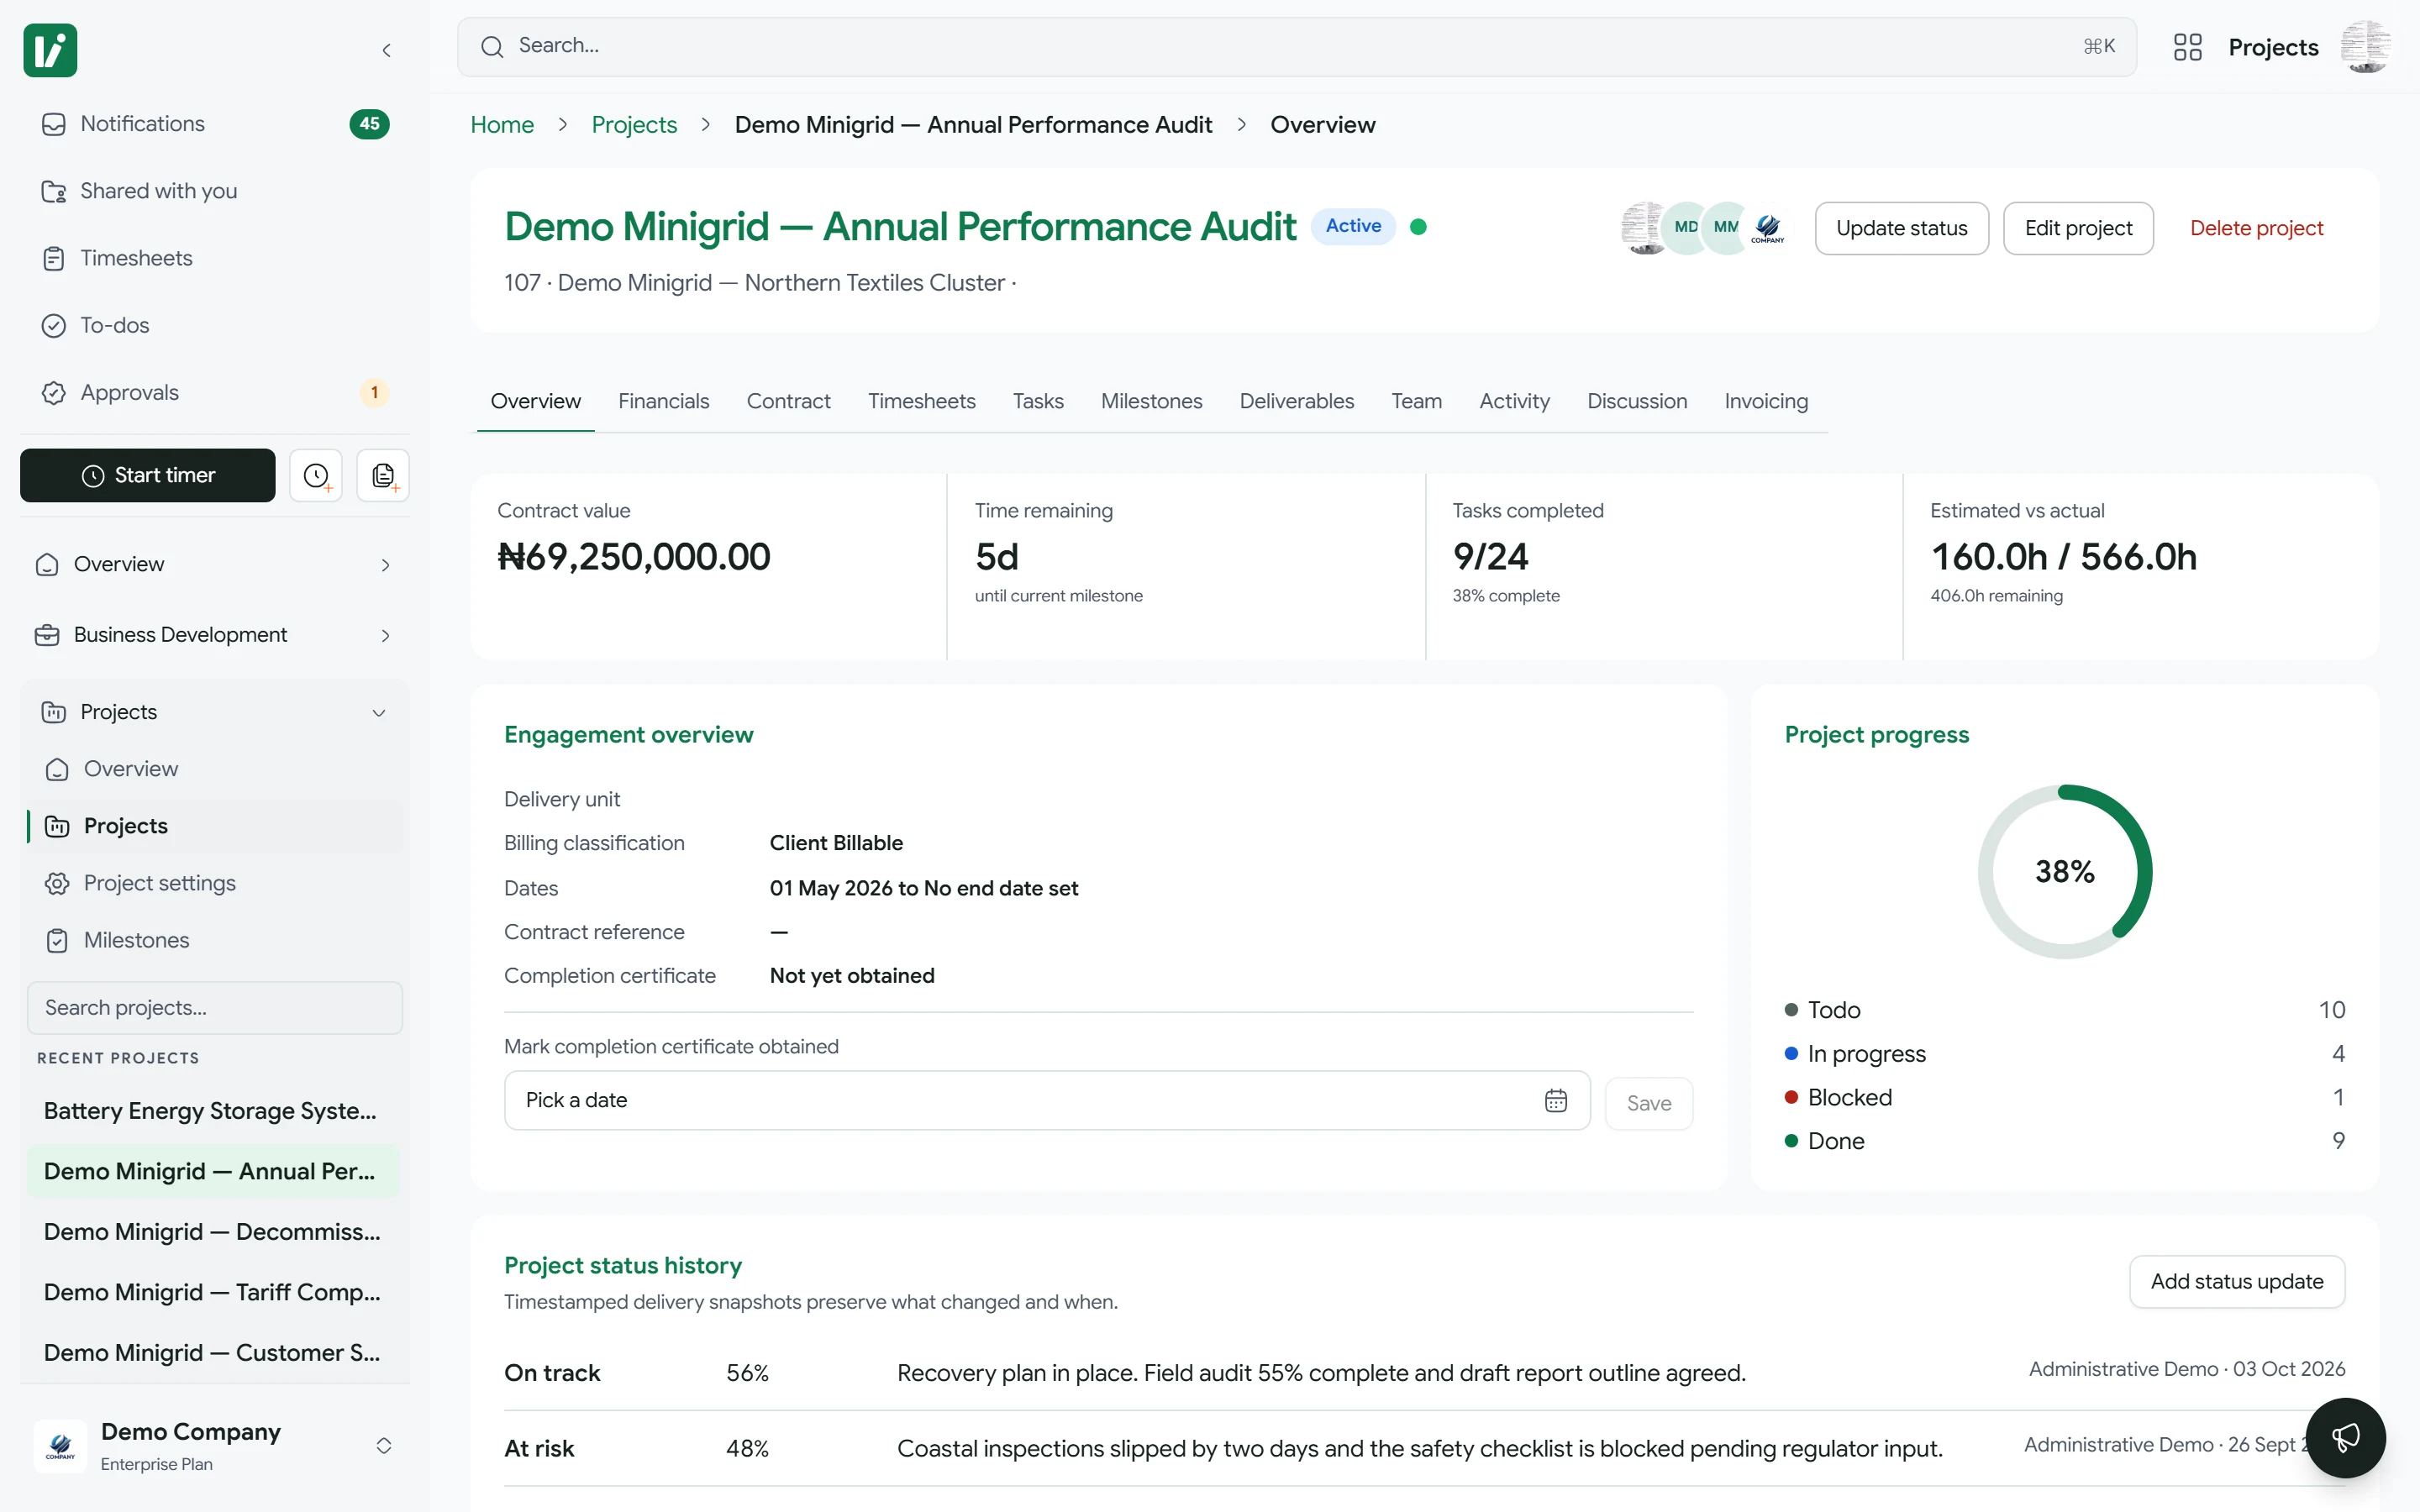Image resolution: width=2420 pixels, height=1512 pixels.
Task: Open user profile avatar at top right
Action: 2365,47
